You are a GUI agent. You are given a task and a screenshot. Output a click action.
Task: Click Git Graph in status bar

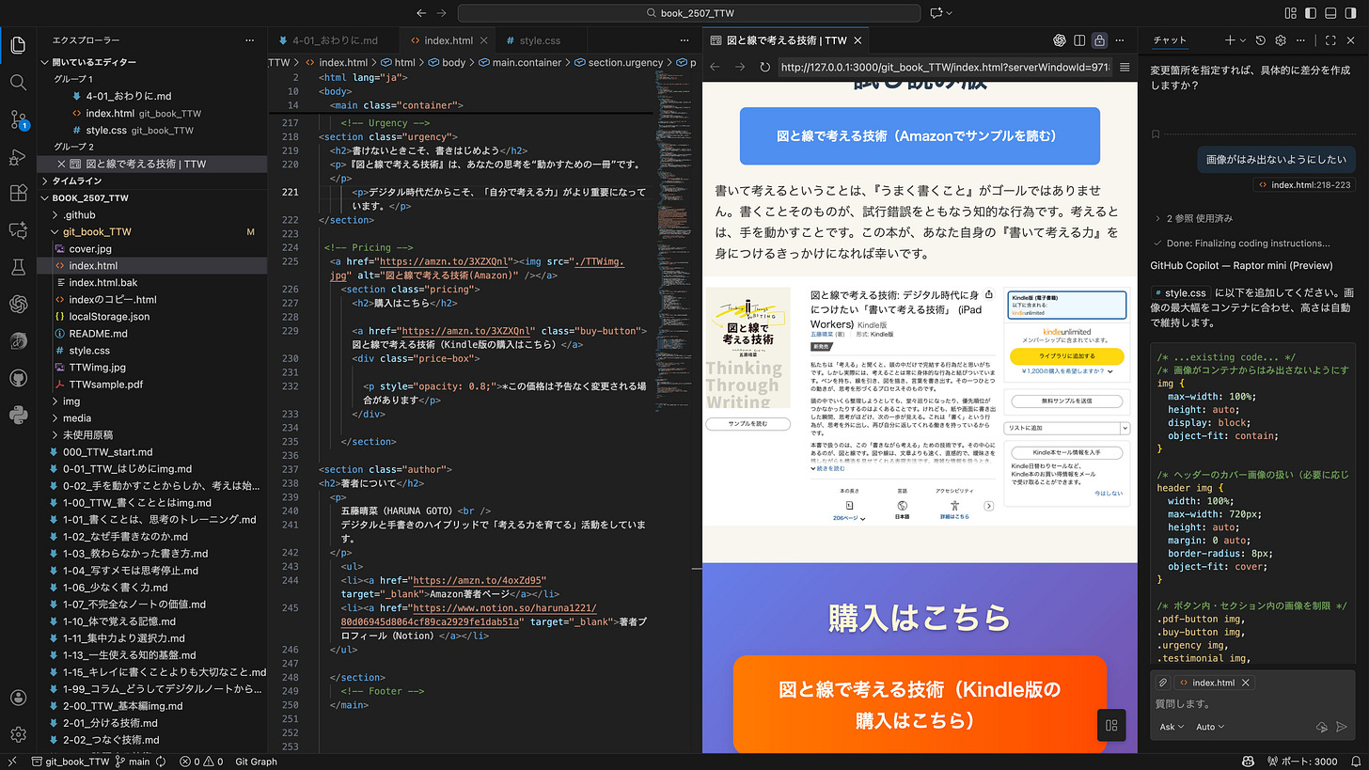point(256,762)
